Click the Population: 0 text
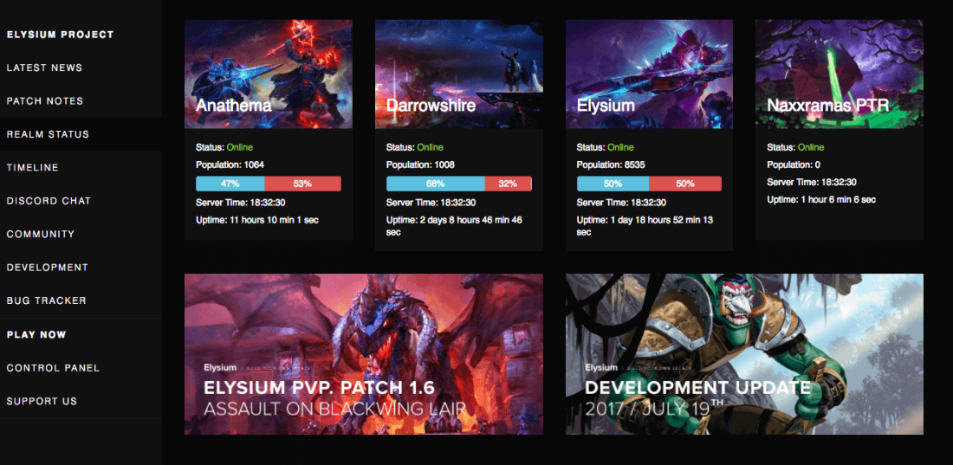The height and width of the screenshot is (465, 953). pyautogui.click(x=794, y=165)
